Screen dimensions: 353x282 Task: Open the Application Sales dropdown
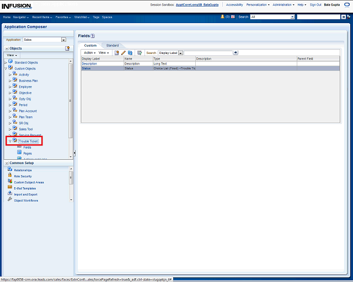pos(64,40)
